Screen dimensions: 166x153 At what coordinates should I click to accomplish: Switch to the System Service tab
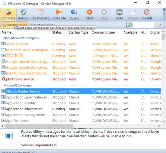(x=14, y=25)
